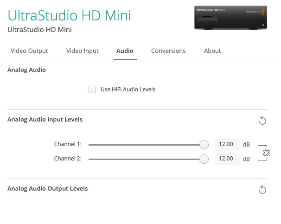The image size is (281, 224).
Task: Go to the Conversions tab
Action: [x=168, y=51]
